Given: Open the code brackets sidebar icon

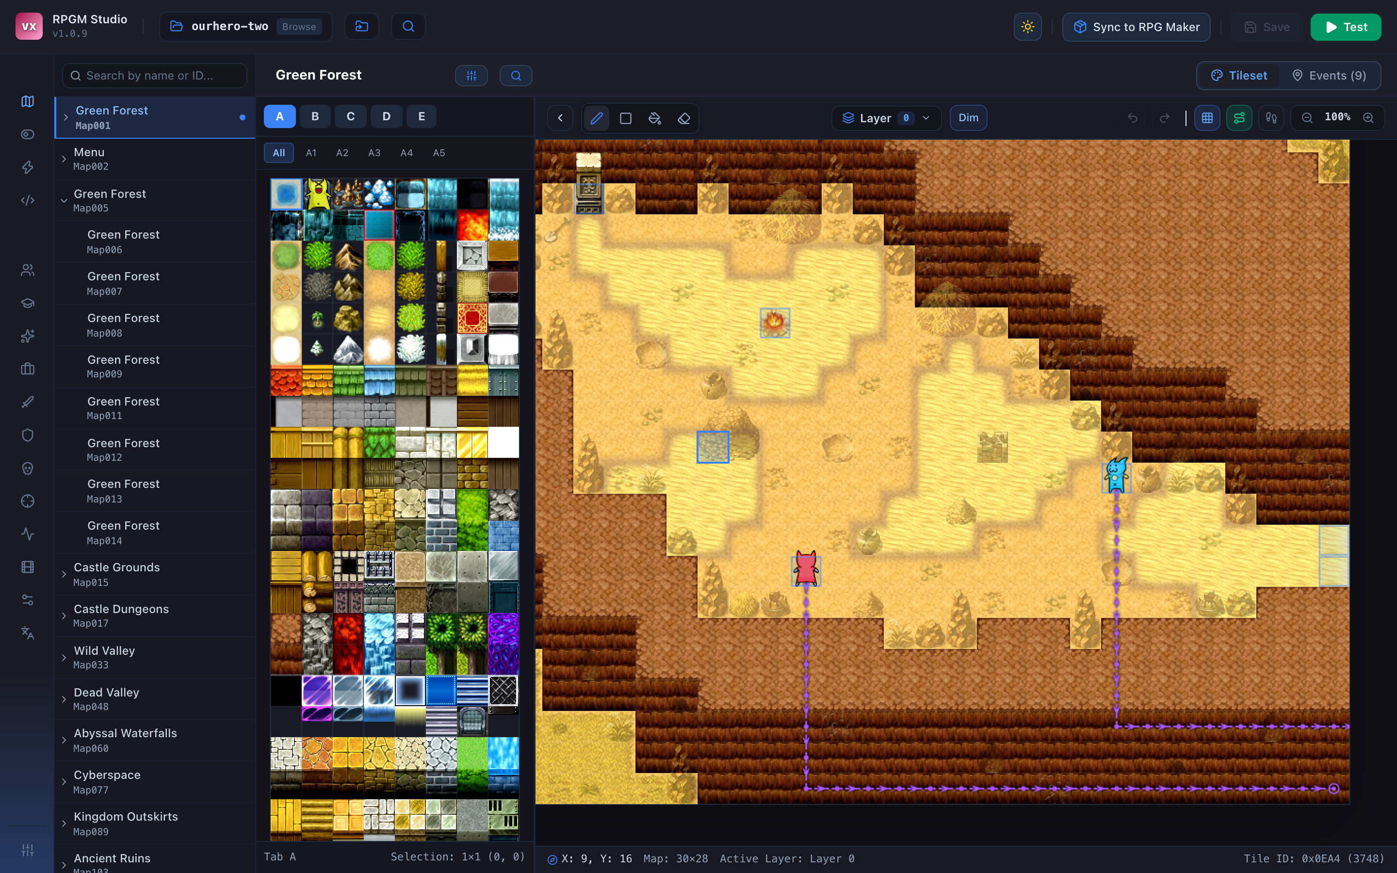Looking at the screenshot, I should (x=28, y=200).
